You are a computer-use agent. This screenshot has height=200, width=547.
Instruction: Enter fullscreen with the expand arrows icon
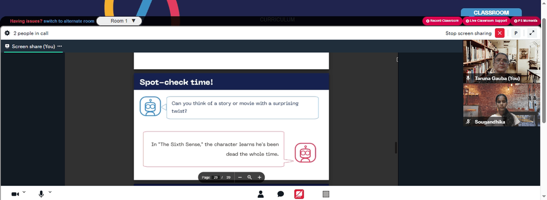[532, 33]
